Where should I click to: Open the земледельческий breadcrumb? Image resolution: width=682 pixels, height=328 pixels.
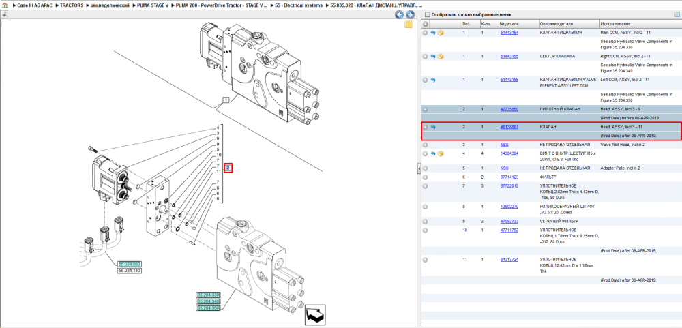110,5
